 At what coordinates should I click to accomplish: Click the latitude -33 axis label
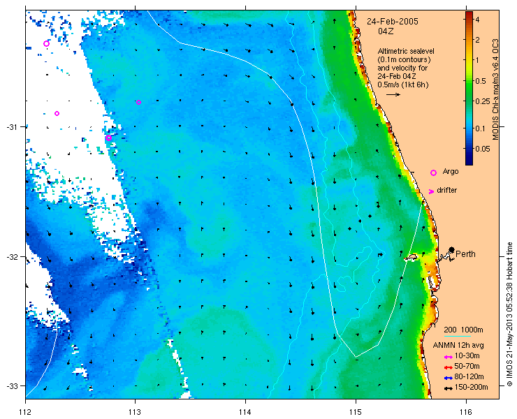(x=13, y=385)
